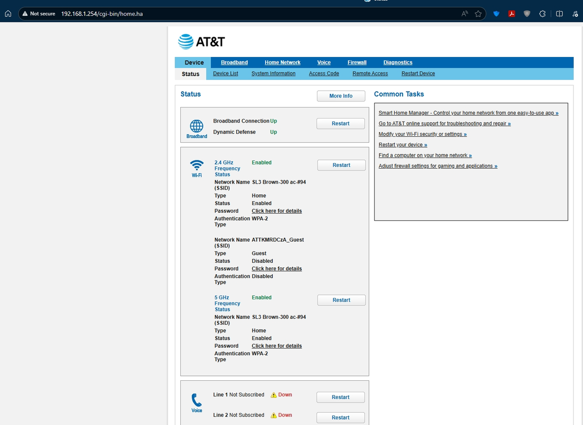Restart the Broadband connection
The width and height of the screenshot is (583, 425).
(x=341, y=123)
